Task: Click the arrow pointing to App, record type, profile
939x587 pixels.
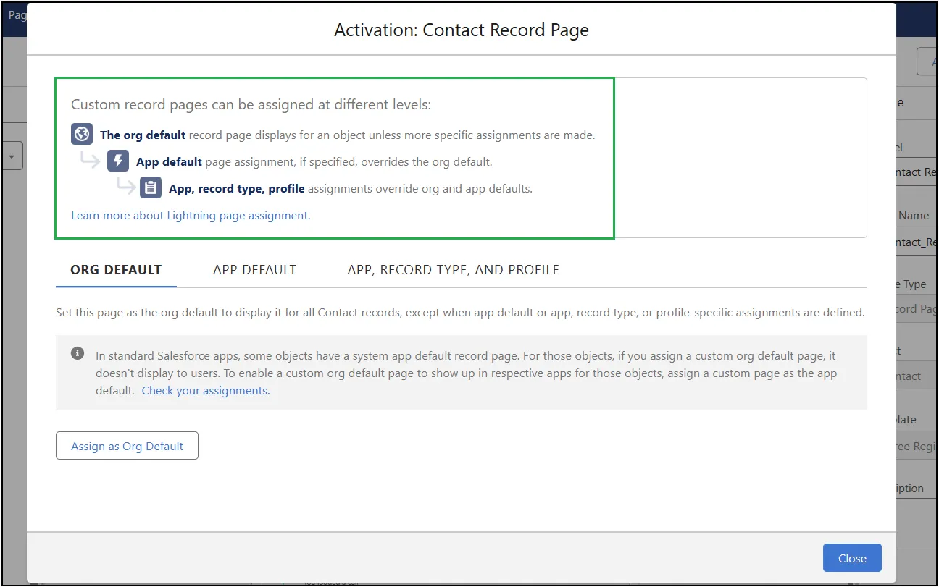Action: point(126,187)
